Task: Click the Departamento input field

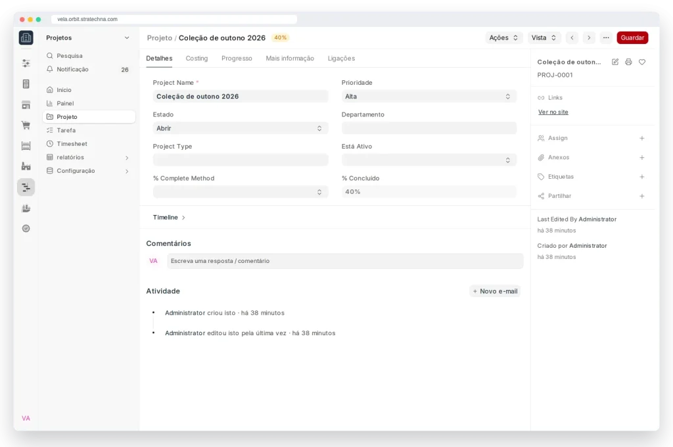Action: pos(429,128)
